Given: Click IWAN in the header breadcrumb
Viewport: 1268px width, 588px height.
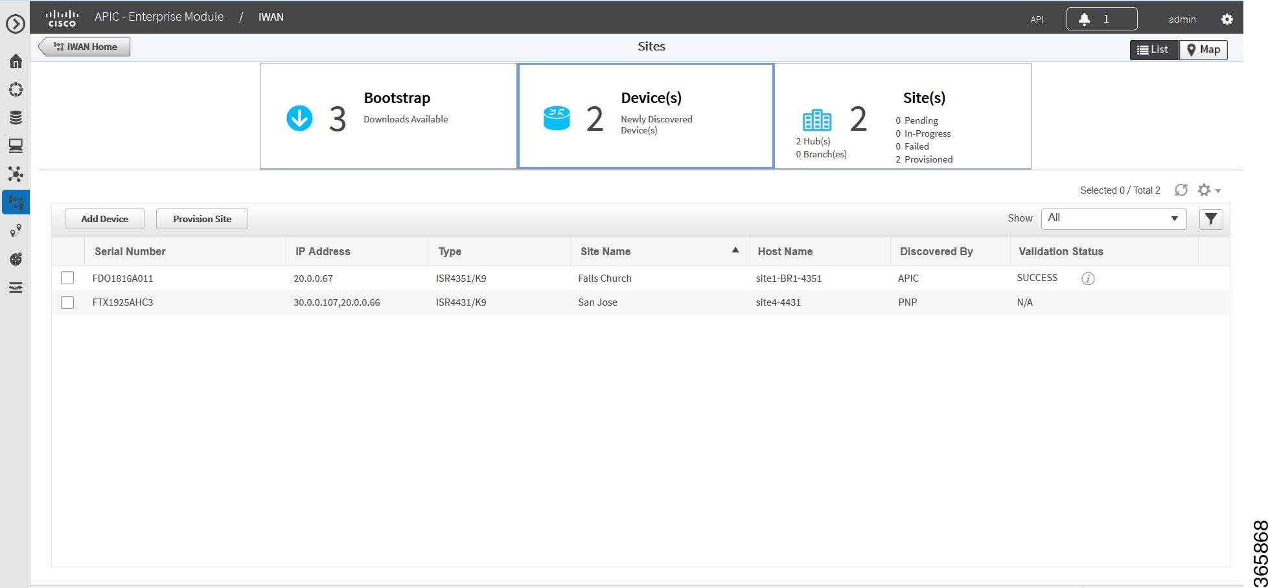Looking at the screenshot, I should (271, 17).
